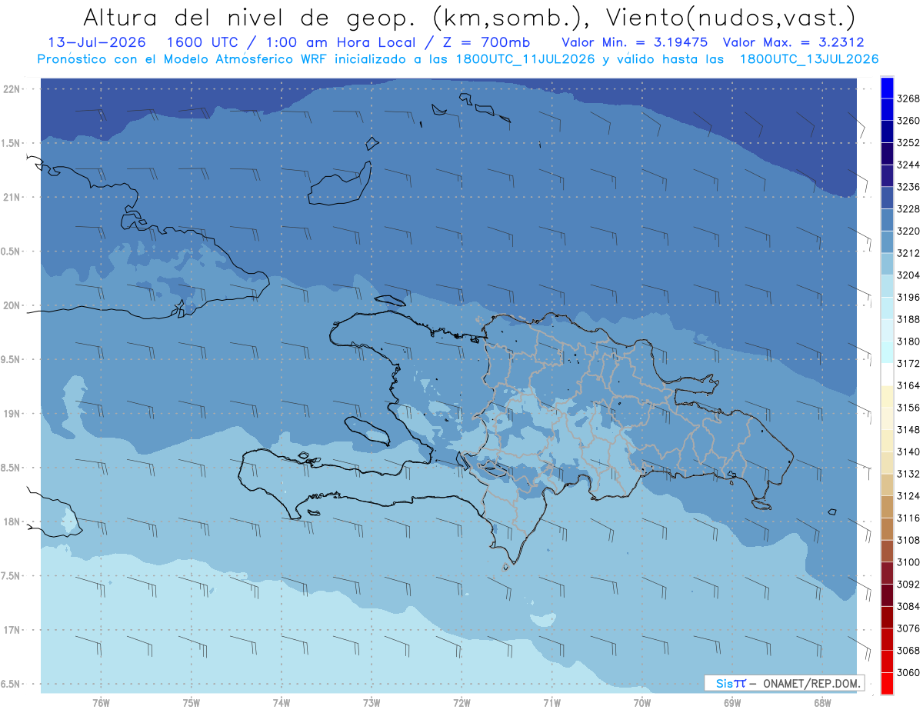Click the '6.5N' latitude label

click(x=10, y=684)
